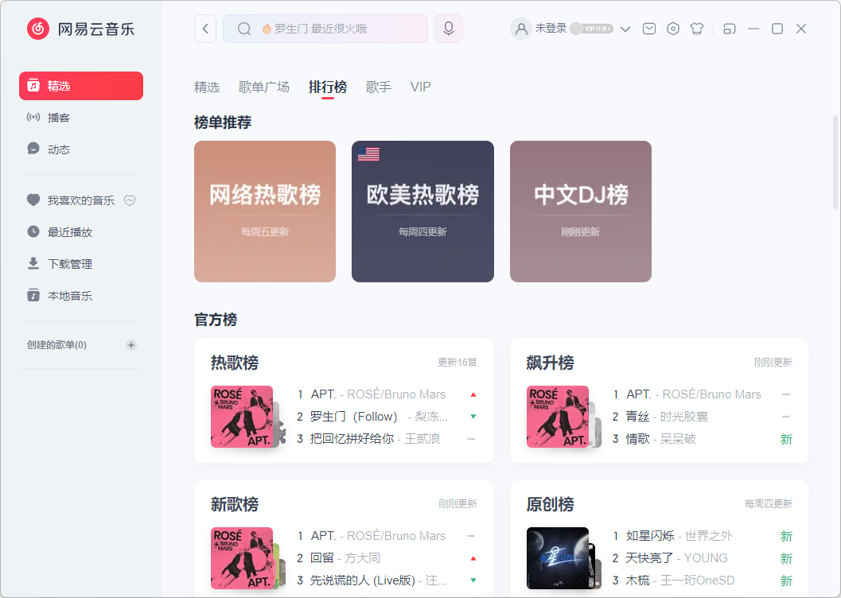Expand the account dropdown chevron next to 未登录
The image size is (841, 598).
point(625,28)
